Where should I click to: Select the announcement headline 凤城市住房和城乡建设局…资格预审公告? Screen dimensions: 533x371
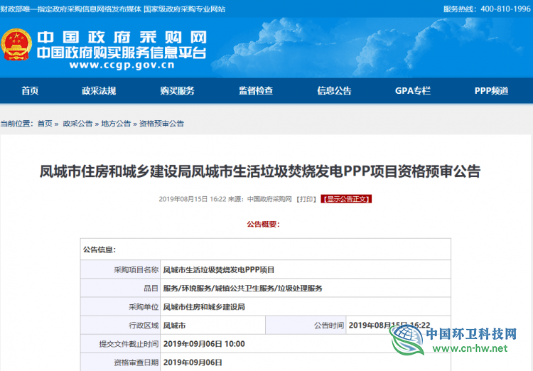pyautogui.click(x=260, y=171)
